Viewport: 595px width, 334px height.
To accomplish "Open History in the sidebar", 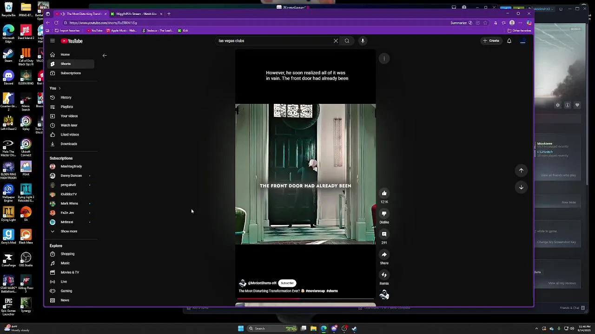I will (x=71, y=97).
